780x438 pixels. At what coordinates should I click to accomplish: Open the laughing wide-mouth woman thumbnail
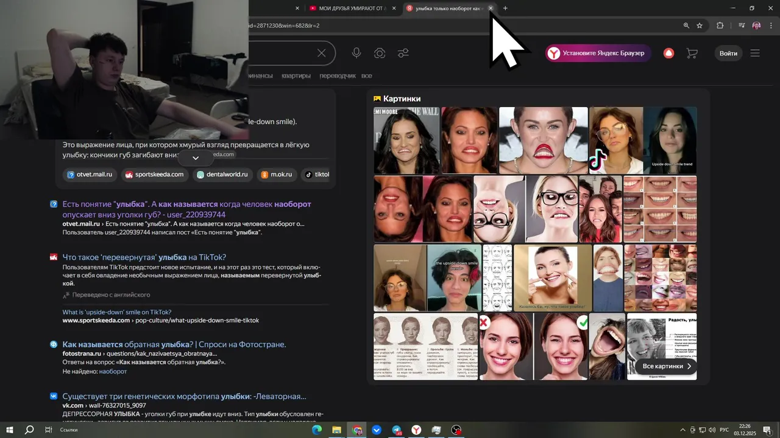[607, 347]
